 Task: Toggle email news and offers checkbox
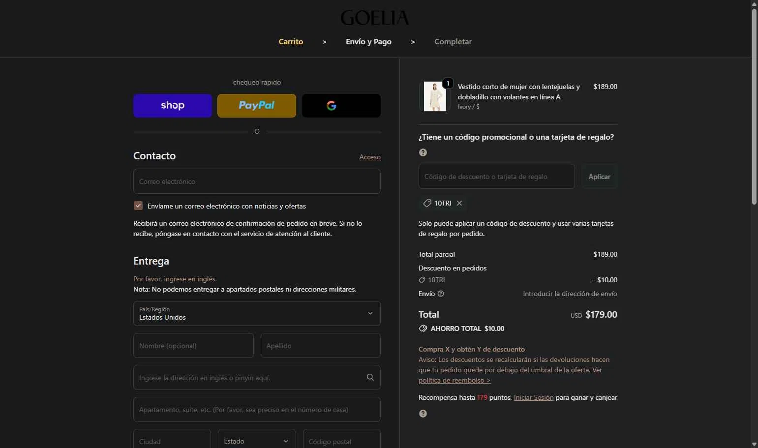138,206
